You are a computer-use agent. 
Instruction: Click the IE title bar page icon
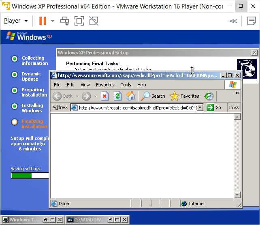54,75
